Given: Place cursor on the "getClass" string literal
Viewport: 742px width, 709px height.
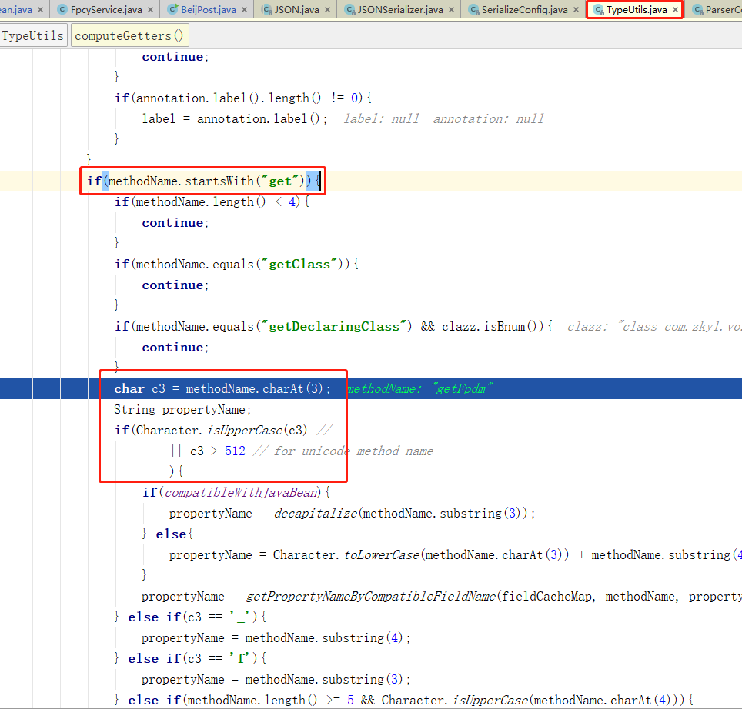Looking at the screenshot, I should coord(299,264).
